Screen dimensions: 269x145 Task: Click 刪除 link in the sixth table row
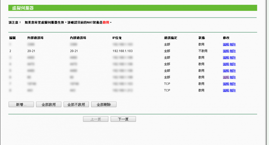click(x=233, y=77)
